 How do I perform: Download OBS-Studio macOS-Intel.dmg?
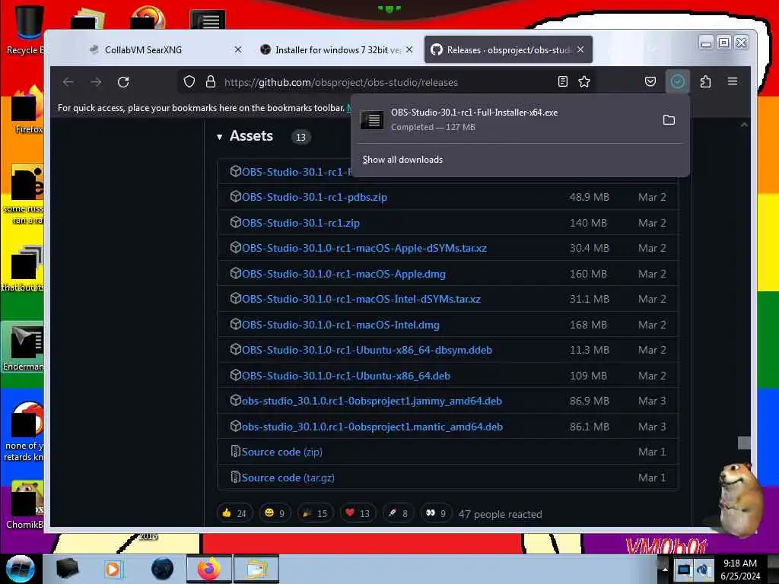click(x=340, y=325)
